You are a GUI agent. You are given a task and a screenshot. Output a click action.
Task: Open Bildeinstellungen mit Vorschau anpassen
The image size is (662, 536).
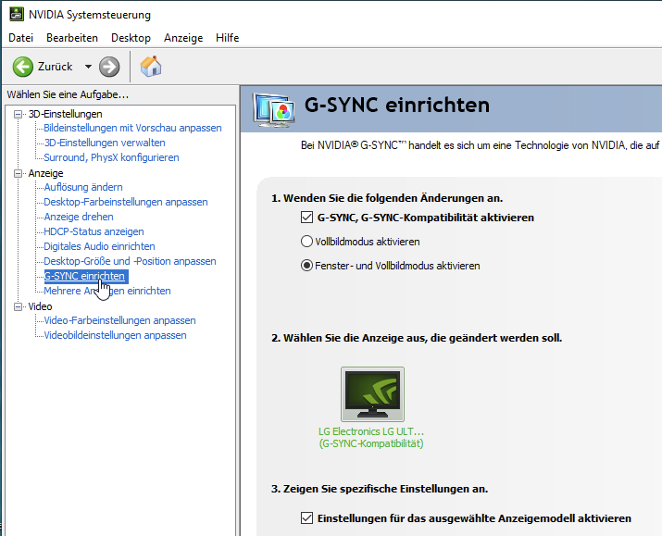pyautogui.click(x=132, y=128)
